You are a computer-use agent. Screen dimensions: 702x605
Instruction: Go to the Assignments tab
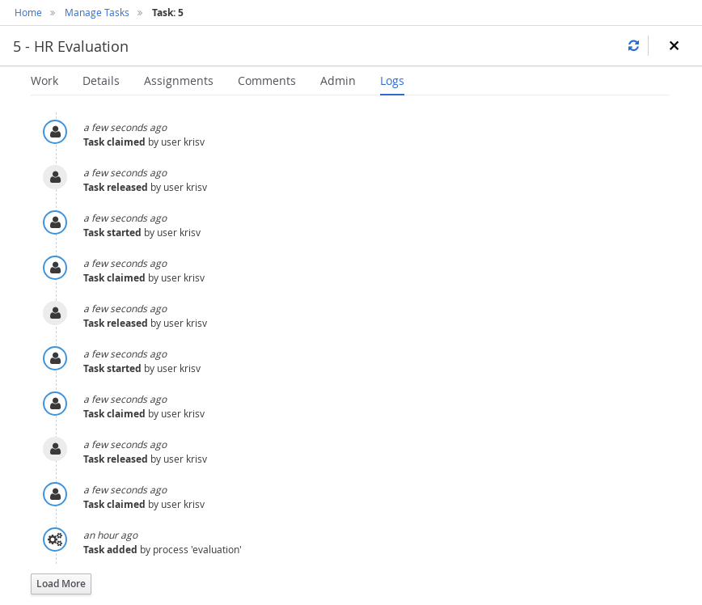click(x=179, y=81)
